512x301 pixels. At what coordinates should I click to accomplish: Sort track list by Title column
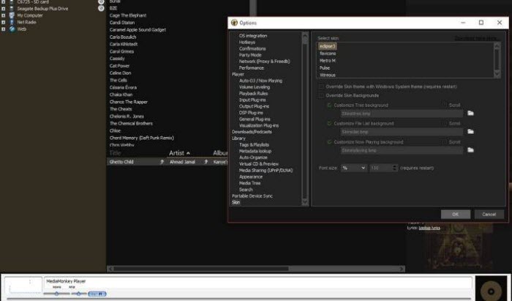click(x=116, y=153)
